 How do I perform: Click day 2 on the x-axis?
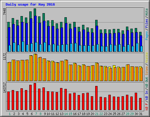(x=14, y=114)
